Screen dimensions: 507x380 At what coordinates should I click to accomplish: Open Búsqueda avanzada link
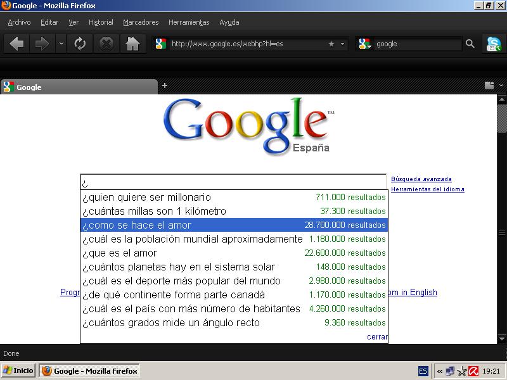tap(421, 179)
